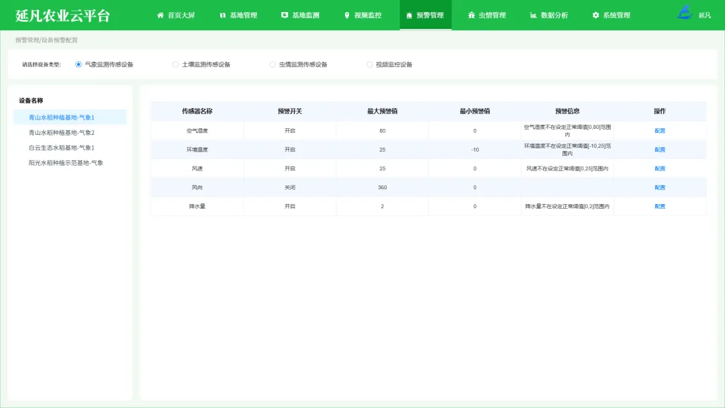Click the alarm icon beside 预警管理
Viewport: 725px width, 408px height.
point(409,15)
